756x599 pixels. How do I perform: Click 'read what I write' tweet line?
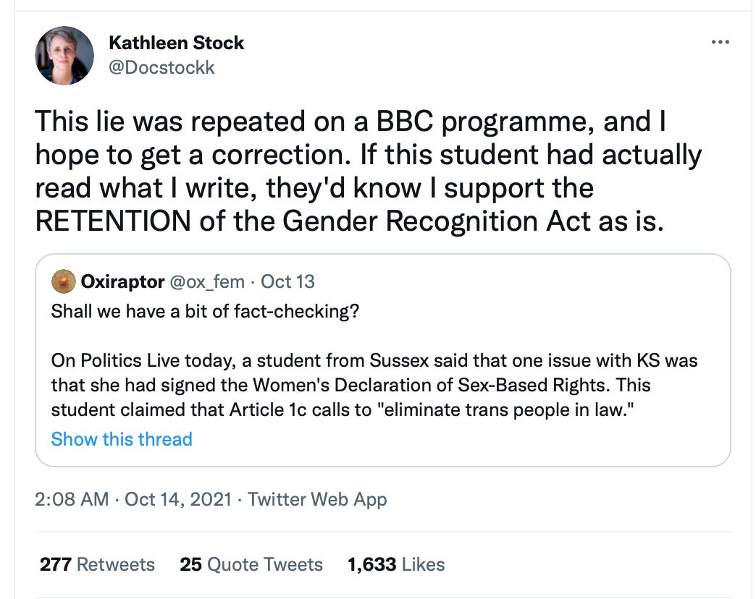(314, 188)
